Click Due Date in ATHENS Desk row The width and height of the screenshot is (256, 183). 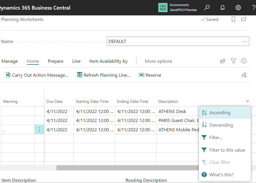click(x=59, y=111)
